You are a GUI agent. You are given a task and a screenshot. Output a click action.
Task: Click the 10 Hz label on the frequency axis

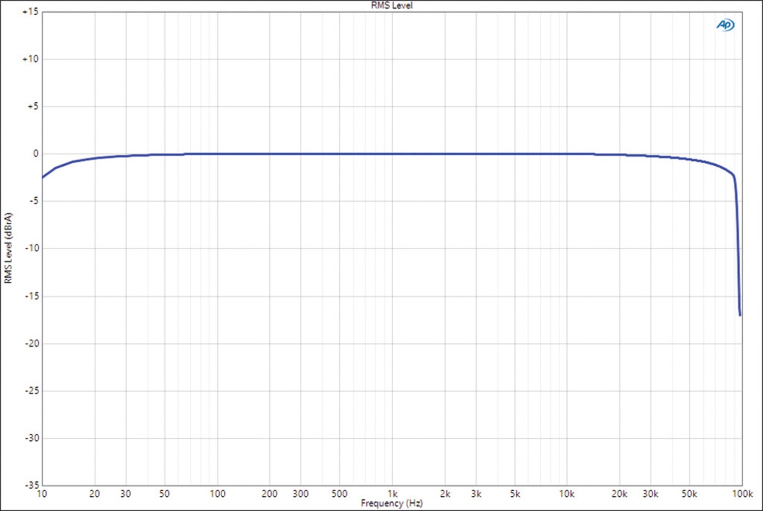[x=42, y=494]
